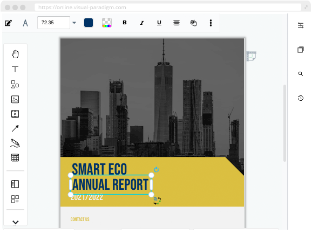Toggle bold formatting
Image resolution: width=312 pixels, height=234 pixels.
coord(125,23)
